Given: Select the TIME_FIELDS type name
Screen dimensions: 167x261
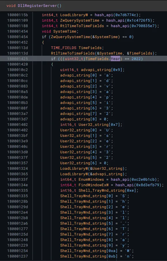Looking at the screenshot, I should coord(64,48).
